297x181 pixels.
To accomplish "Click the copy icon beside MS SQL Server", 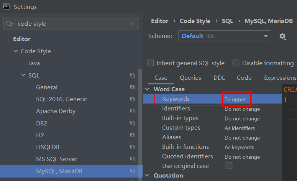I will pos(133,159).
